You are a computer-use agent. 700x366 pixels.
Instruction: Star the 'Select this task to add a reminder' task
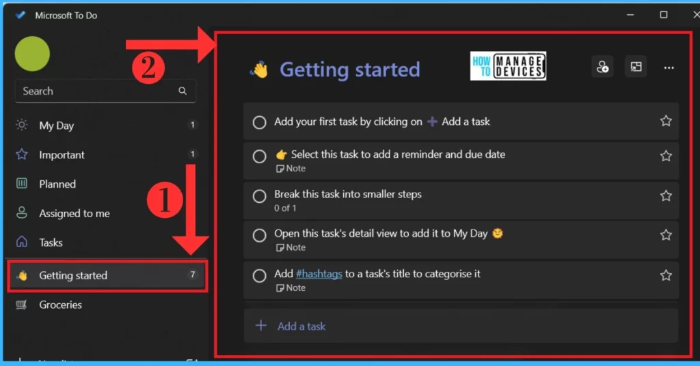click(666, 156)
